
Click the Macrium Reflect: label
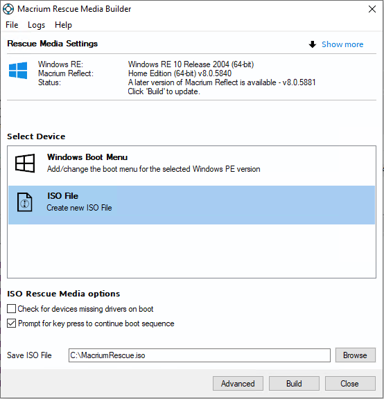pyautogui.click(x=66, y=73)
